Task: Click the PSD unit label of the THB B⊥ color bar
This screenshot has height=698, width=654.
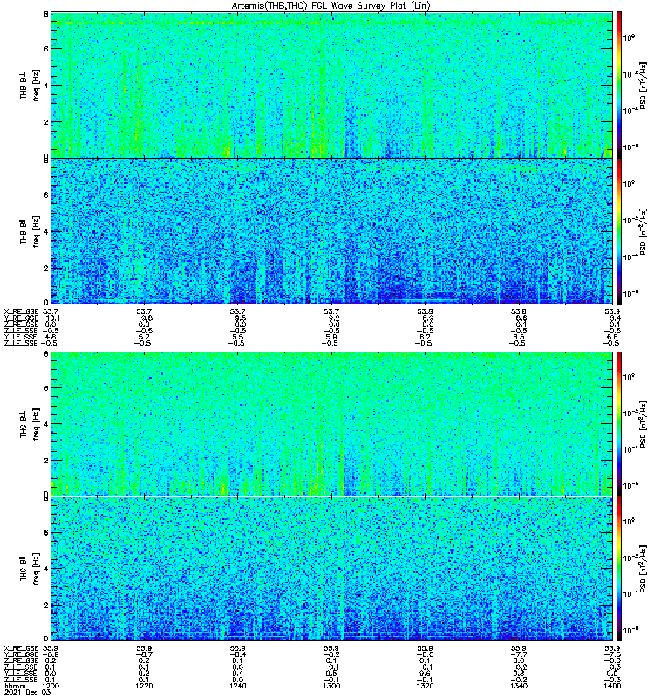Action: pos(643,85)
